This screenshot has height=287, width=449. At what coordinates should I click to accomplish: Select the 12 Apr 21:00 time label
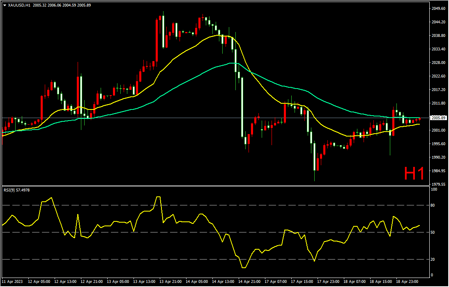(91, 282)
